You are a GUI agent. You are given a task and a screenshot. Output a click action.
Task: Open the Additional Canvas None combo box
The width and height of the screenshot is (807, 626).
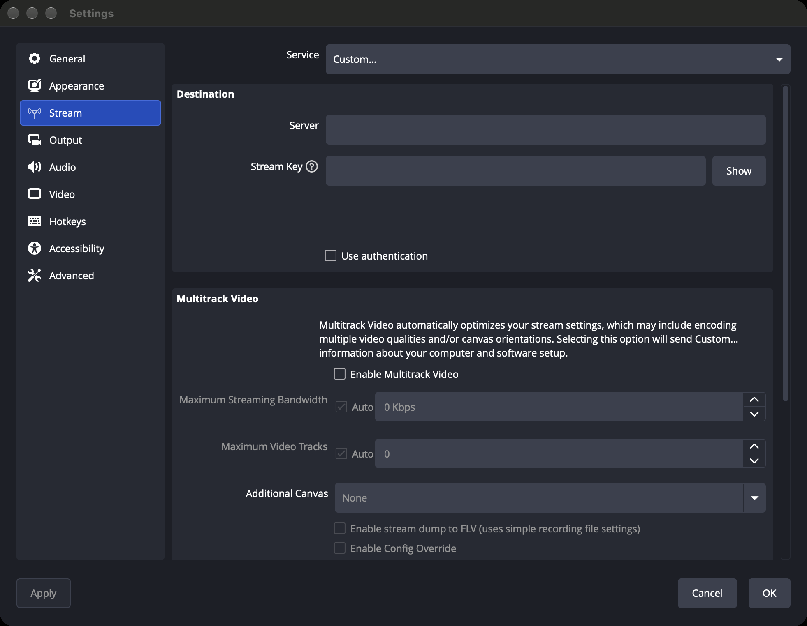[550, 498]
